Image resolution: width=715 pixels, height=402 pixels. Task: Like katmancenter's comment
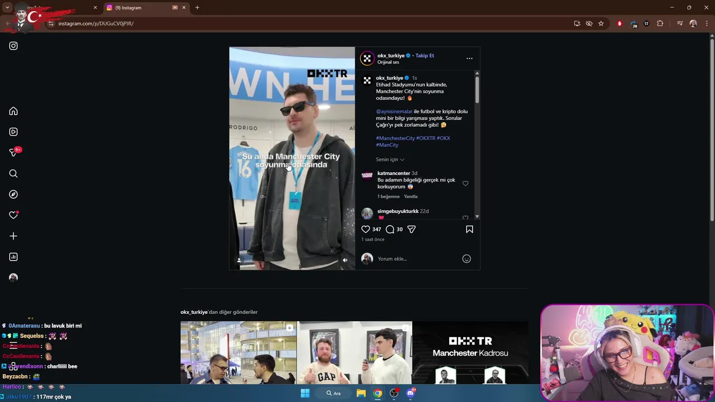[465, 184]
